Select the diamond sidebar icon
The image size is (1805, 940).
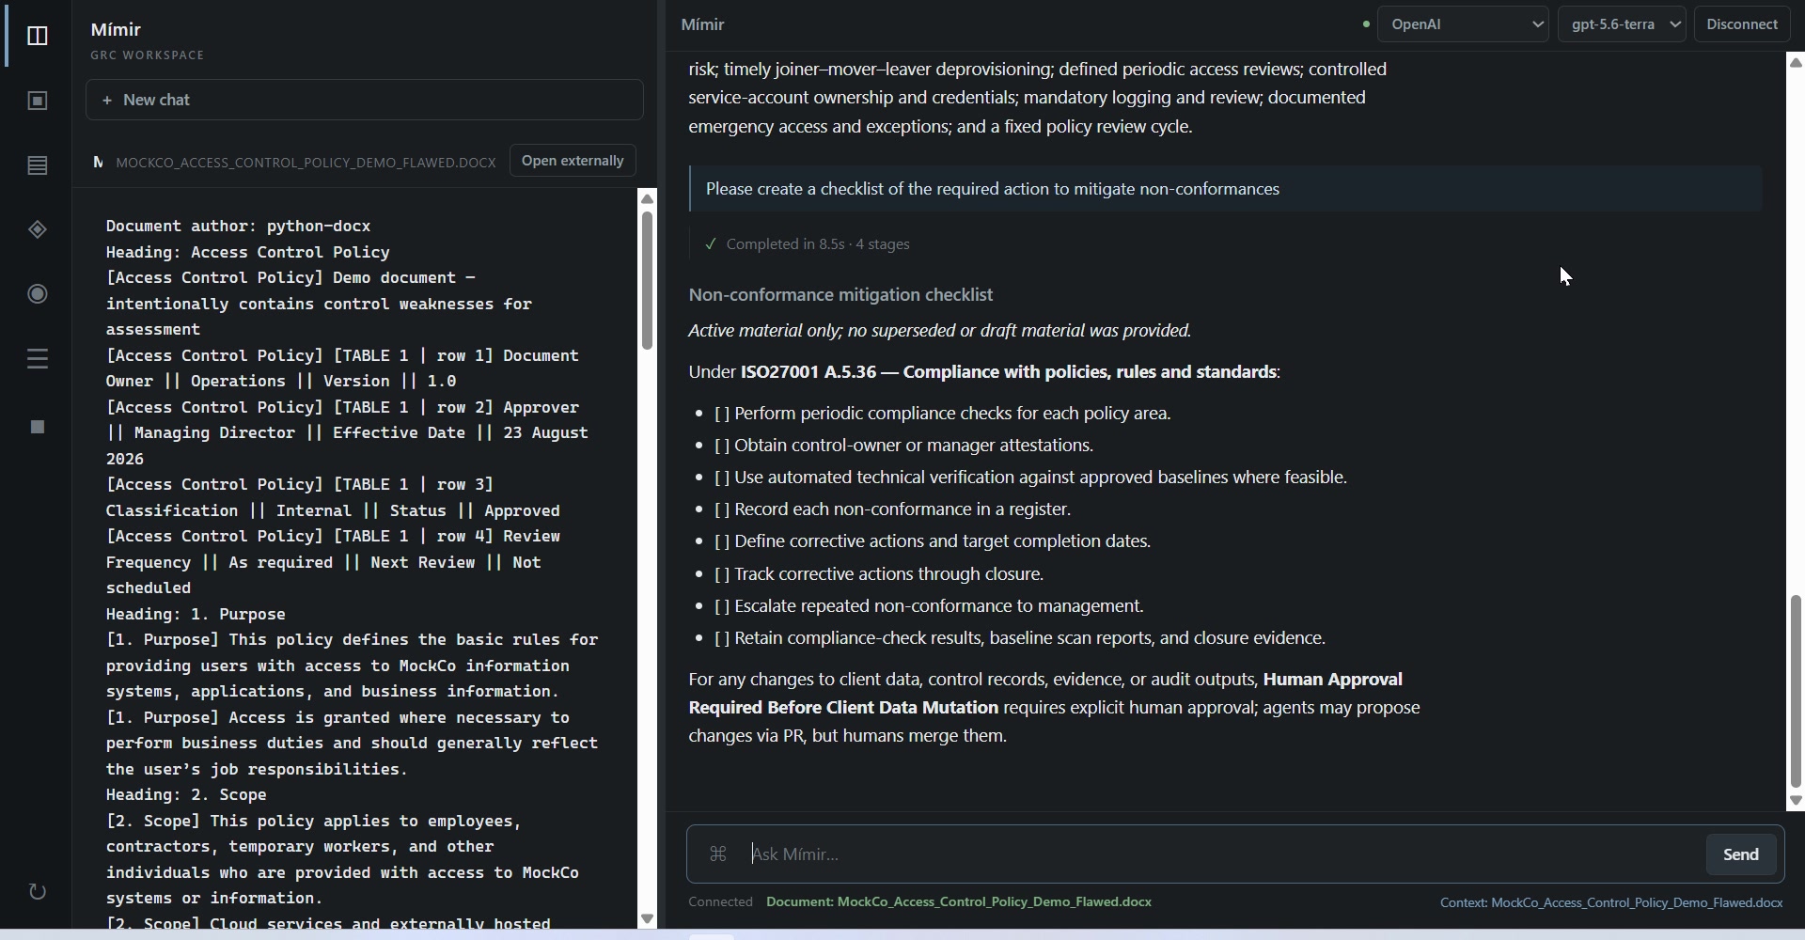pyautogui.click(x=38, y=229)
